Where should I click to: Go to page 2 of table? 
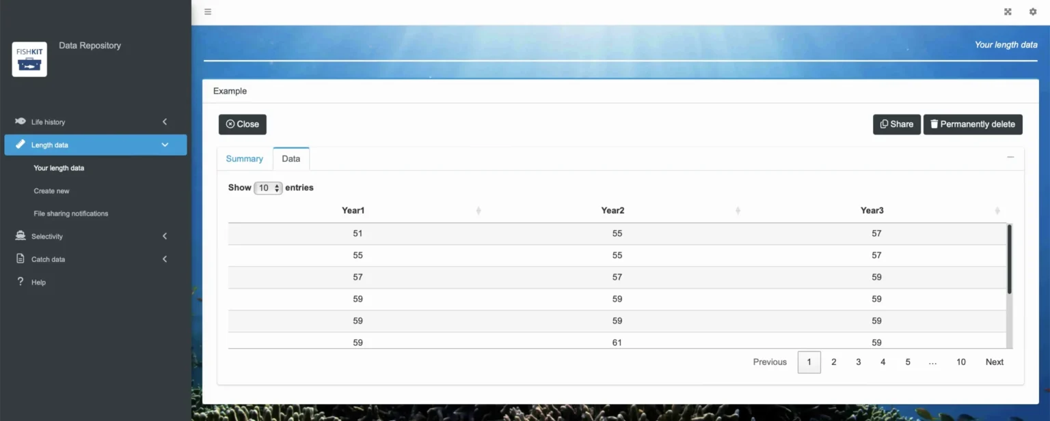[834, 362]
